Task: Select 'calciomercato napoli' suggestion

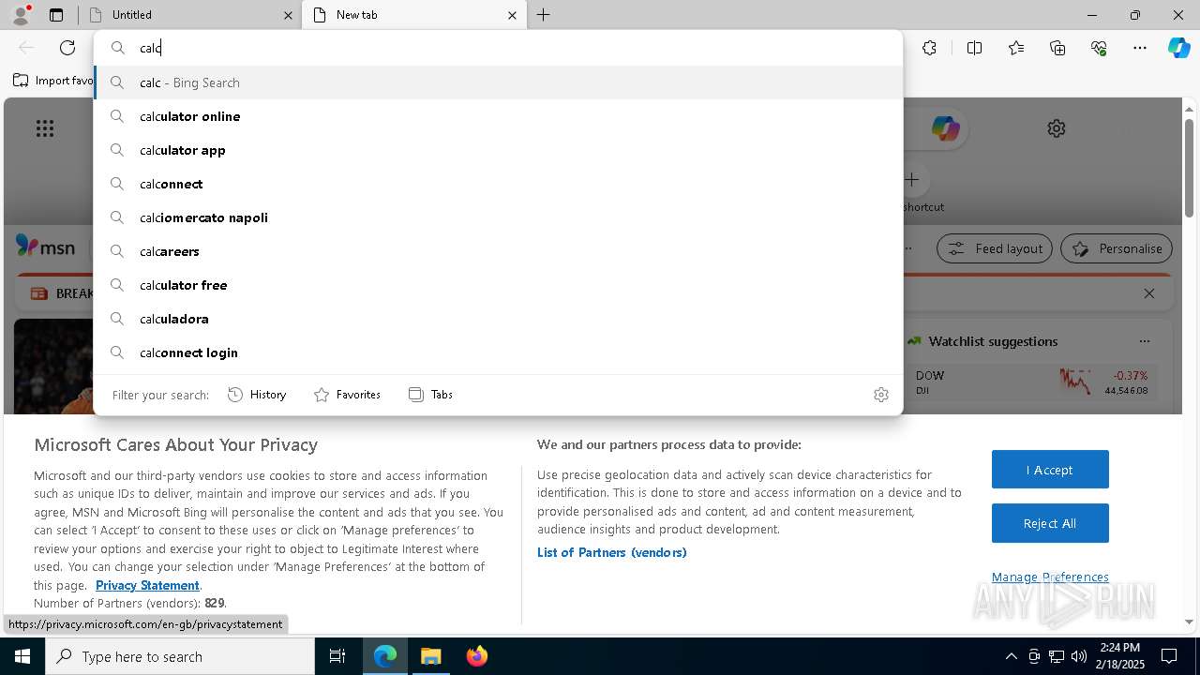Action: 499,217
